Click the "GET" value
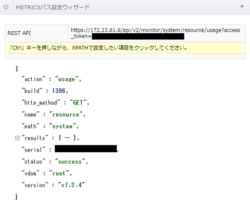Viewport: 250px width, 209px height. [78, 102]
